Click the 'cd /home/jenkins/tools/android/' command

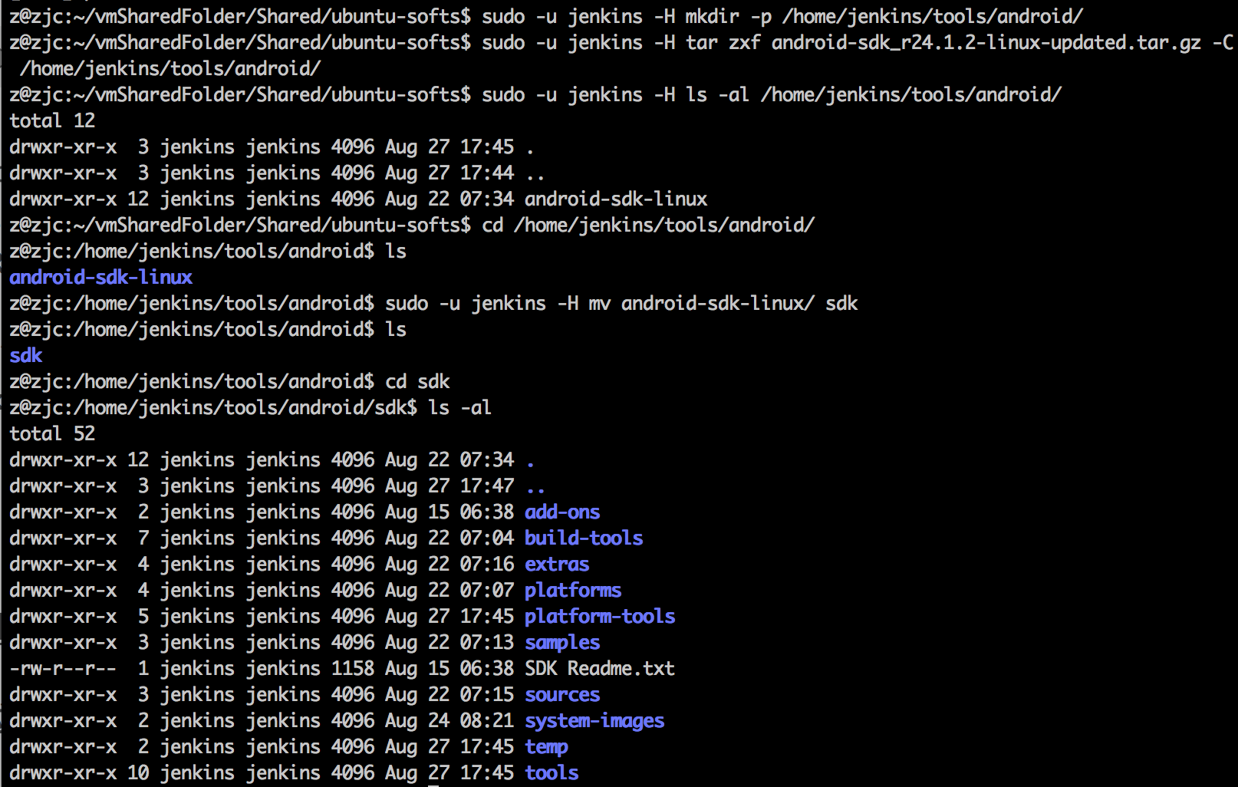click(x=648, y=225)
